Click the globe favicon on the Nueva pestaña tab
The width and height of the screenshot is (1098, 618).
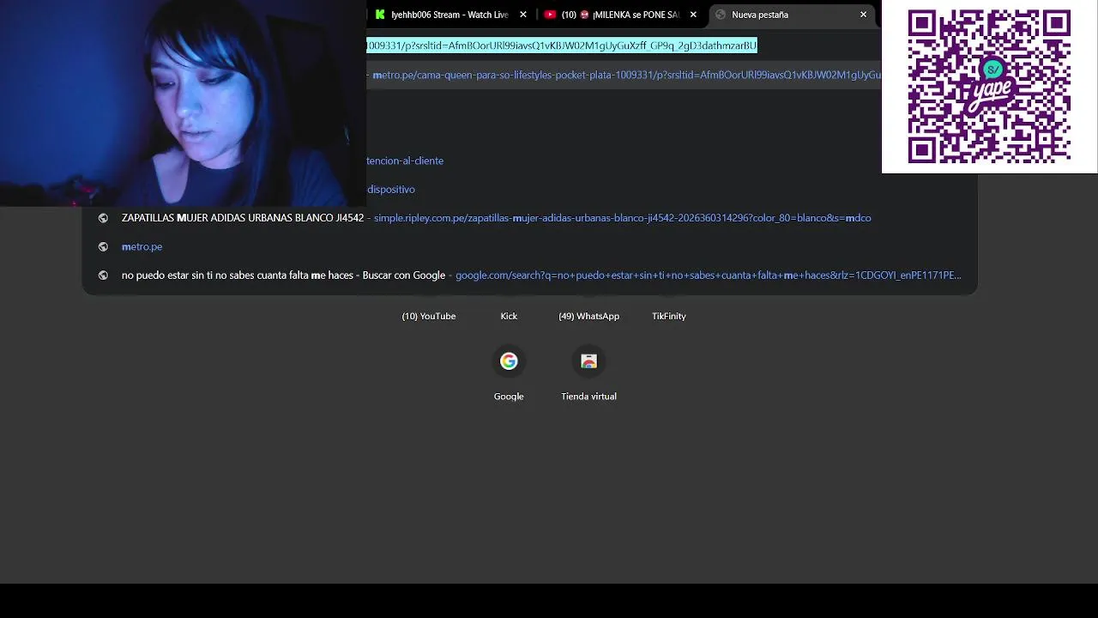coord(721,15)
